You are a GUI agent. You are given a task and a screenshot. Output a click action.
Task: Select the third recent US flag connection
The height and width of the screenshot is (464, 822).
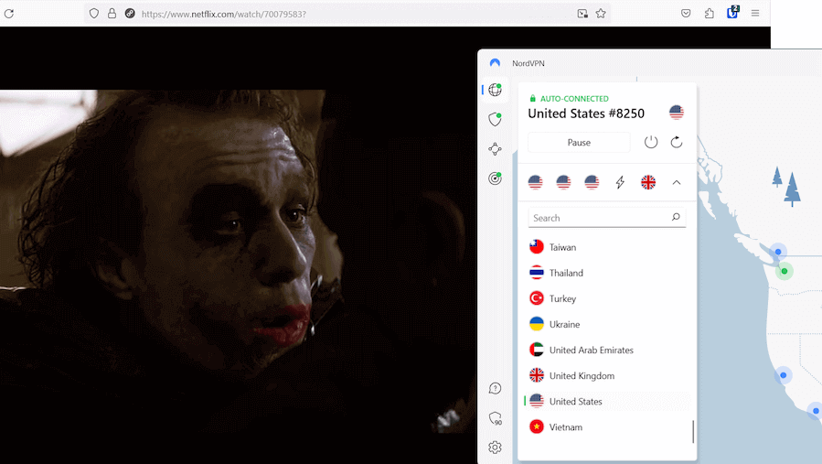[x=592, y=182]
